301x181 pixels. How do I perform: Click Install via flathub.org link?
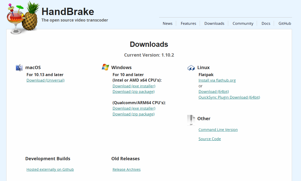click(x=217, y=80)
